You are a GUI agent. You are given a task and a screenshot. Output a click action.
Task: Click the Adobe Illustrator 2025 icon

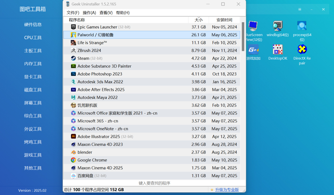(x=73, y=136)
